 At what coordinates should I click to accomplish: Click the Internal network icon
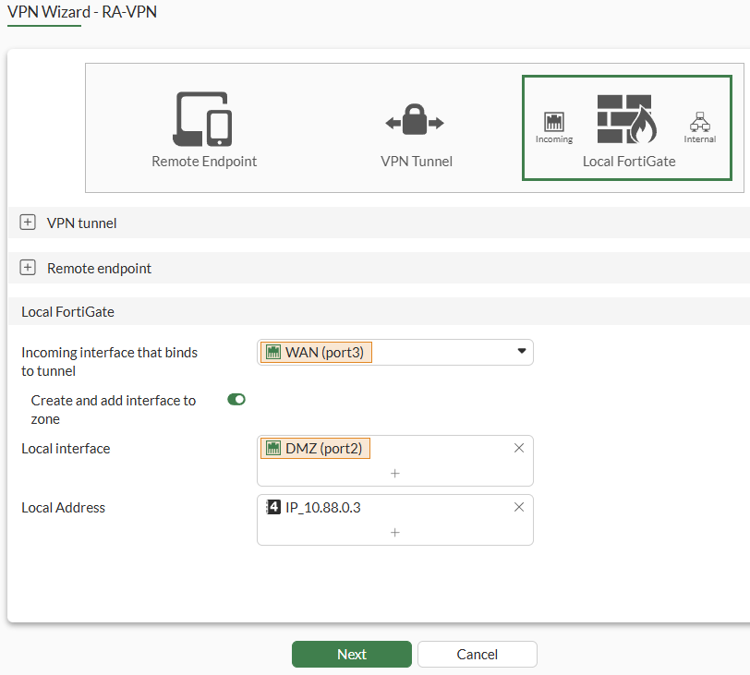(699, 121)
